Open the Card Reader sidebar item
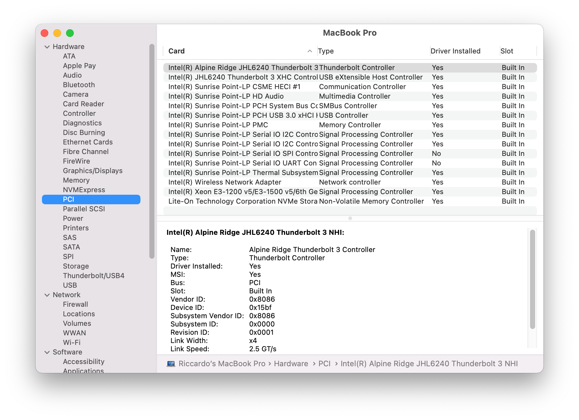This screenshot has height=420, width=579. pyautogui.click(x=84, y=104)
